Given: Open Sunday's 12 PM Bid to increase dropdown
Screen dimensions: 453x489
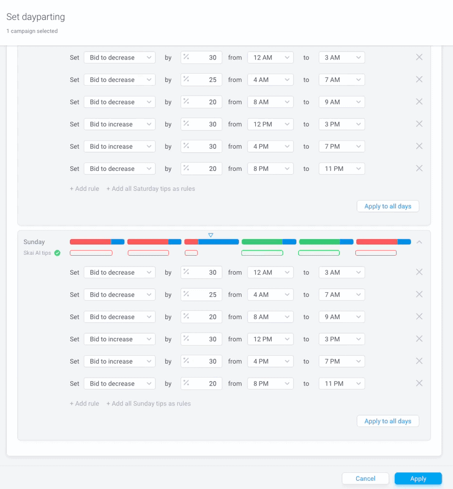Looking at the screenshot, I should coord(119,339).
